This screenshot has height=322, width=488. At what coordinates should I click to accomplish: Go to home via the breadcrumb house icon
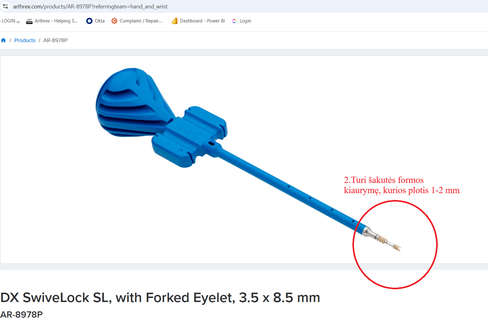pyautogui.click(x=3, y=40)
